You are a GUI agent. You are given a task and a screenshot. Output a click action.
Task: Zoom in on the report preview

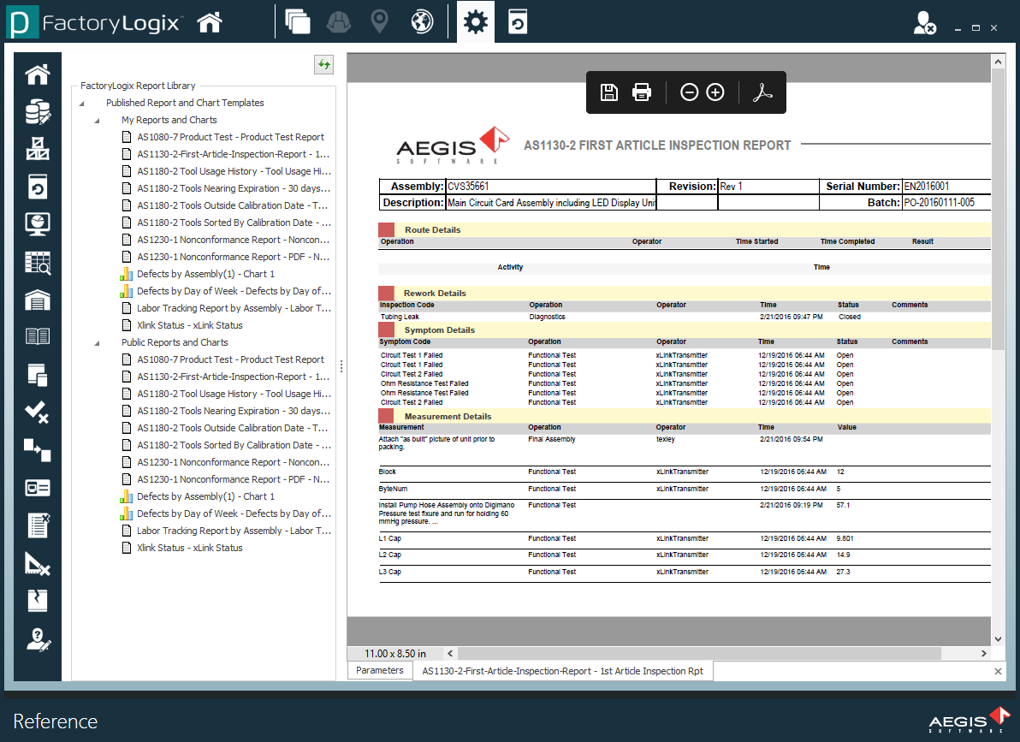[715, 92]
